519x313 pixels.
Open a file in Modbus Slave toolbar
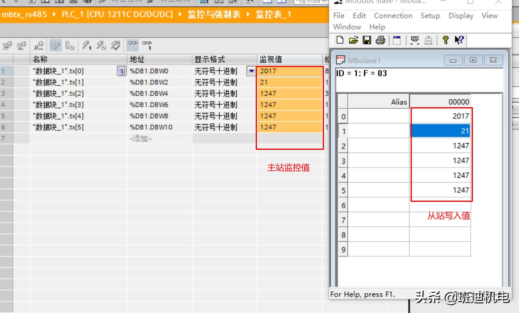pyautogui.click(x=353, y=41)
